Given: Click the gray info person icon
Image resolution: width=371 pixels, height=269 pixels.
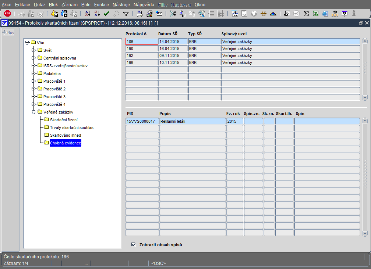Looking at the screenshot, I should pyautogui.click(x=354, y=13).
